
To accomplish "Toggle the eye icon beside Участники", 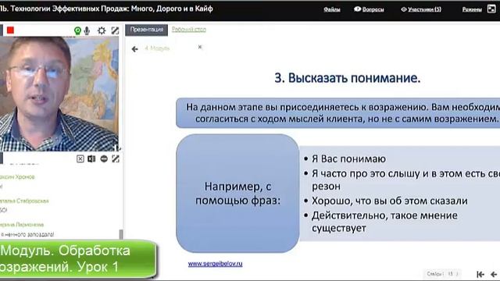I will [404, 9].
